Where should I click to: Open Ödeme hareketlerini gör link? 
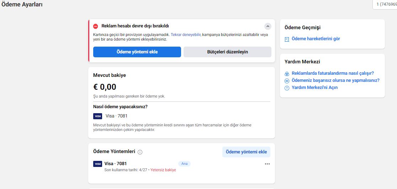tap(316, 39)
